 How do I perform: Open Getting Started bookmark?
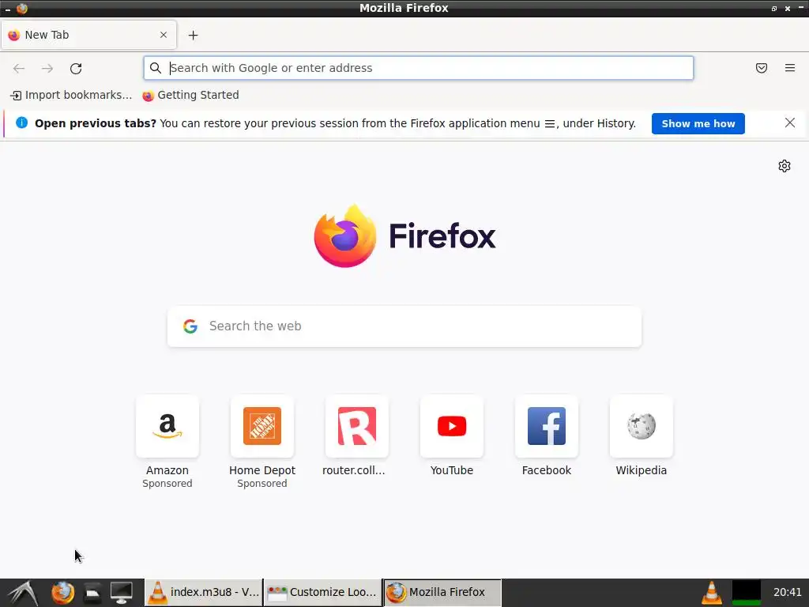pyautogui.click(x=191, y=95)
